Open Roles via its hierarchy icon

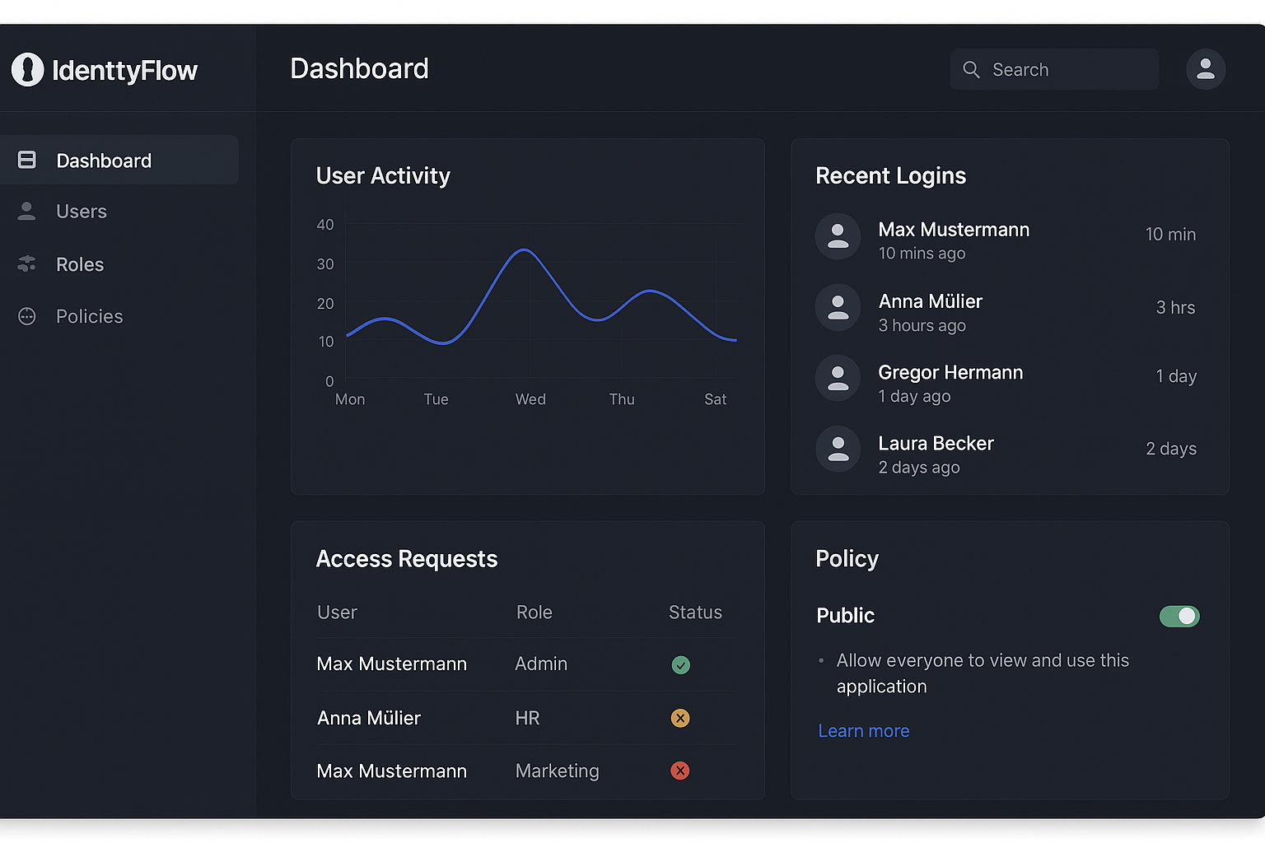pos(27,264)
